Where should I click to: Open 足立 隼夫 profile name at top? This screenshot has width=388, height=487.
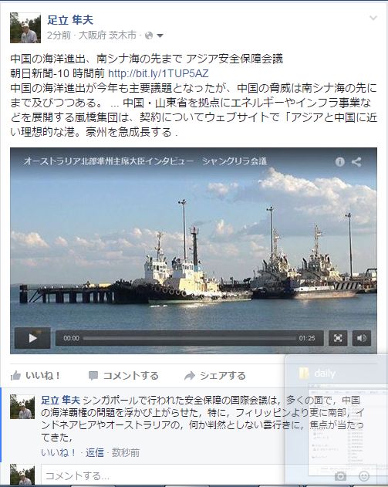[70, 20]
